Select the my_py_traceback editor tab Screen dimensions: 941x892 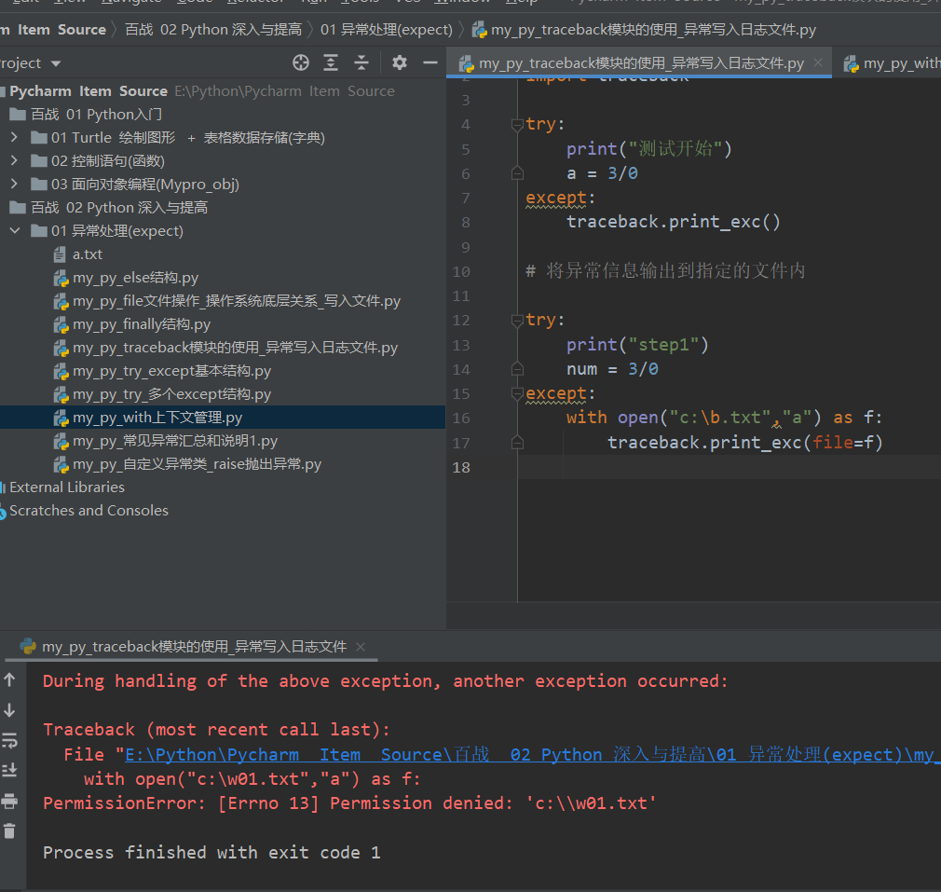[x=639, y=63]
